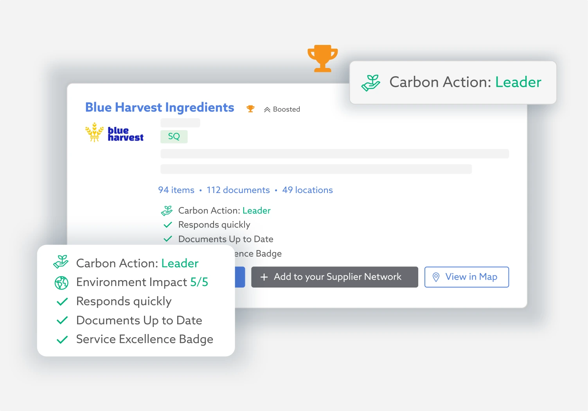
Task: Click the checkmark beside Documents Up to Date in the bottom-left popup
Action: point(62,321)
